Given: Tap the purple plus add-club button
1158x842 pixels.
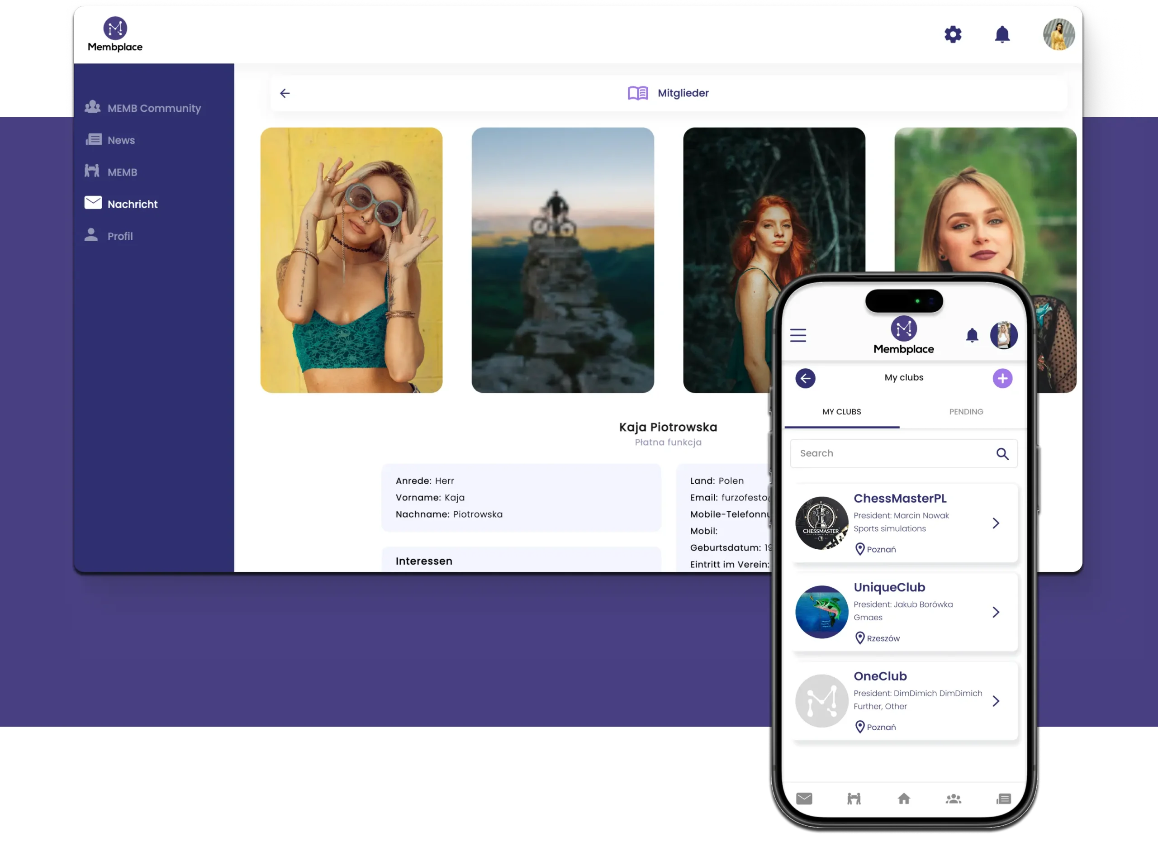Looking at the screenshot, I should [1002, 378].
